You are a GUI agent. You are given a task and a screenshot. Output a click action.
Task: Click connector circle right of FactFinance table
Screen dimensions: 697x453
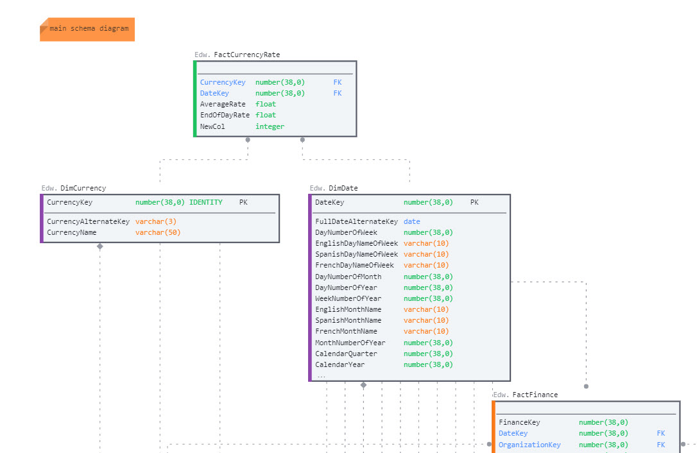(683, 444)
